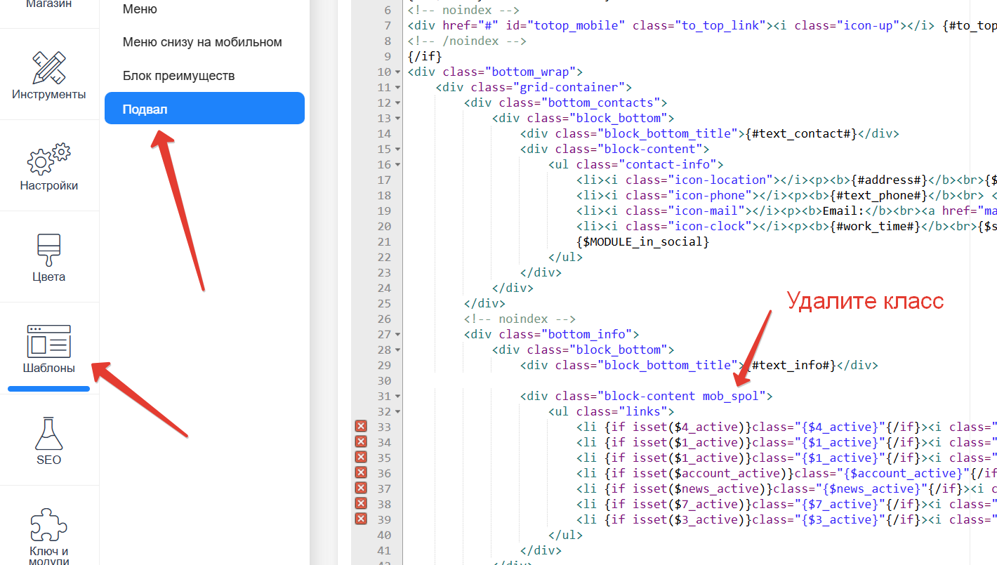The width and height of the screenshot is (997, 565).
Task: Open the Магазин sidebar section
Action: pos(49,6)
